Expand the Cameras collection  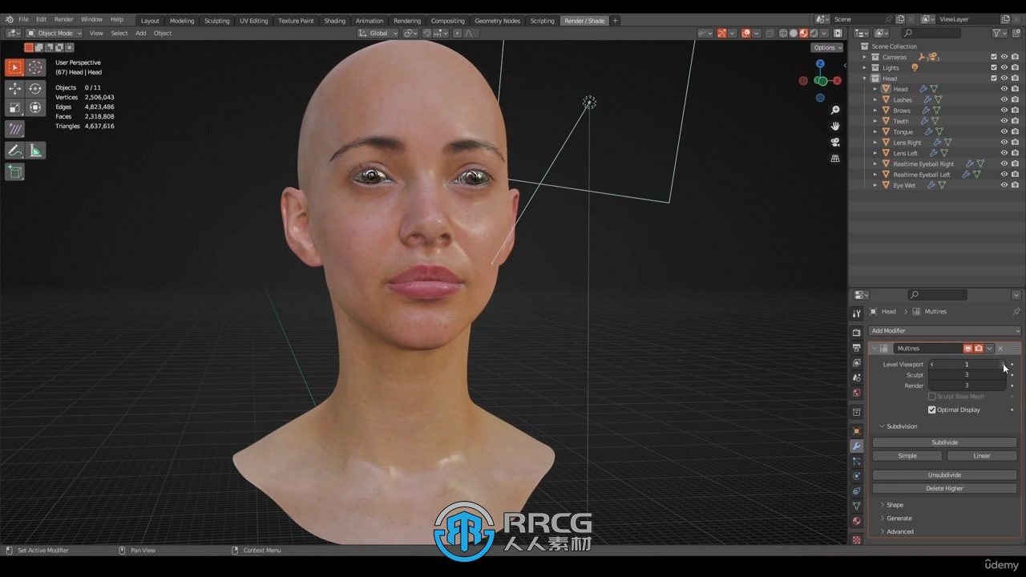865,57
